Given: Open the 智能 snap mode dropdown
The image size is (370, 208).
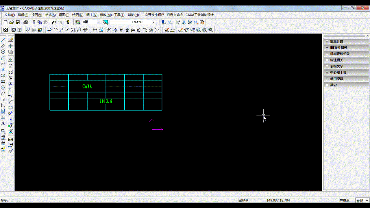Looking at the screenshot, I should coord(362,200).
